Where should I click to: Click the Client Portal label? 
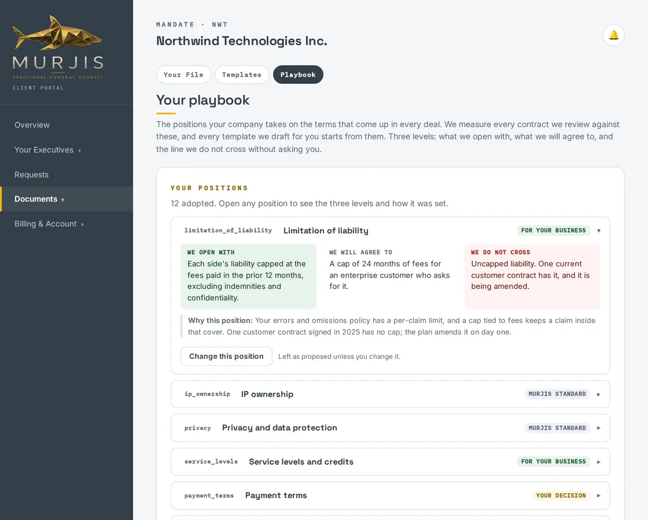pos(38,88)
